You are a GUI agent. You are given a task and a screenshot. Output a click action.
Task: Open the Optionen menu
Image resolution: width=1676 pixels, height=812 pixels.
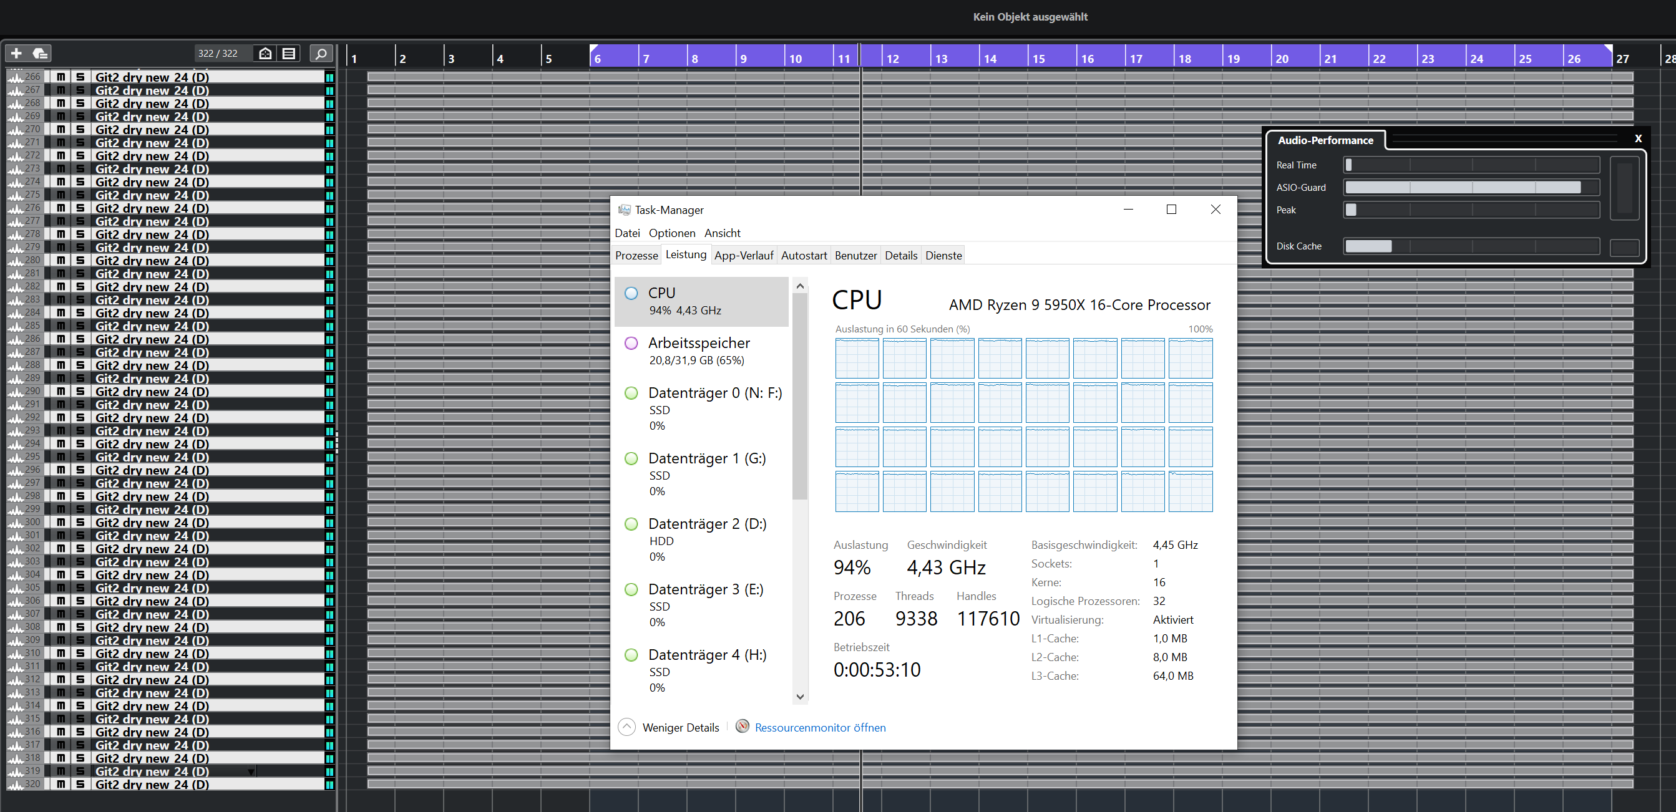(x=671, y=233)
